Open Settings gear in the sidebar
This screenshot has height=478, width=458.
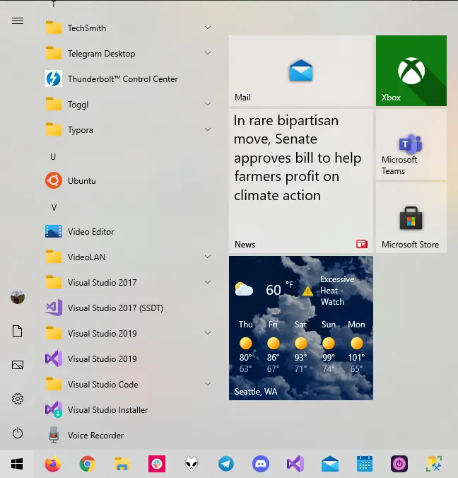[x=18, y=399]
